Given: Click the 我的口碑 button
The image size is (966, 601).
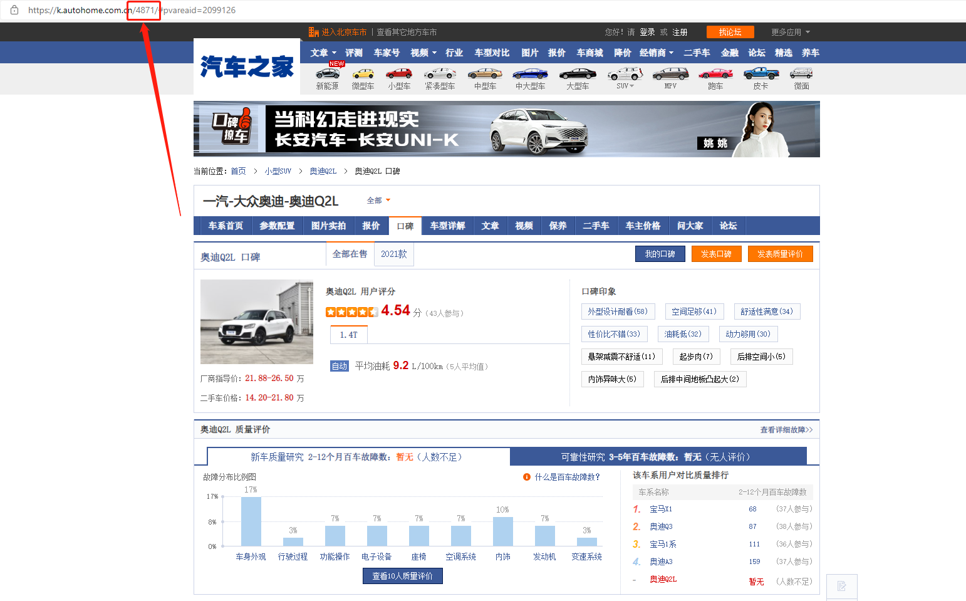Looking at the screenshot, I should (660, 254).
